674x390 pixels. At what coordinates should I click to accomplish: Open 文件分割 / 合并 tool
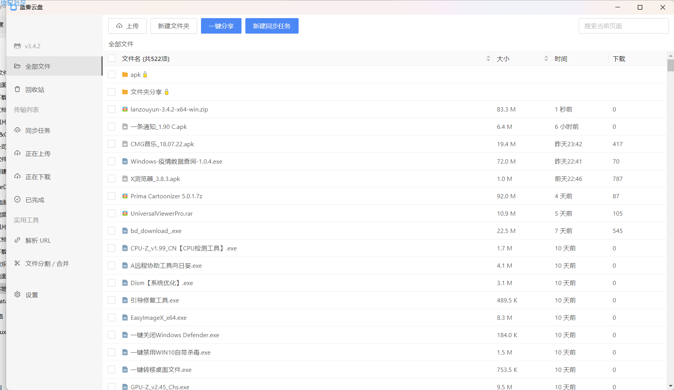pos(54,263)
